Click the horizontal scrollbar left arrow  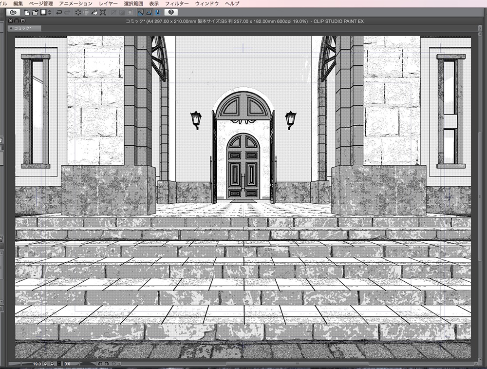click(x=119, y=364)
